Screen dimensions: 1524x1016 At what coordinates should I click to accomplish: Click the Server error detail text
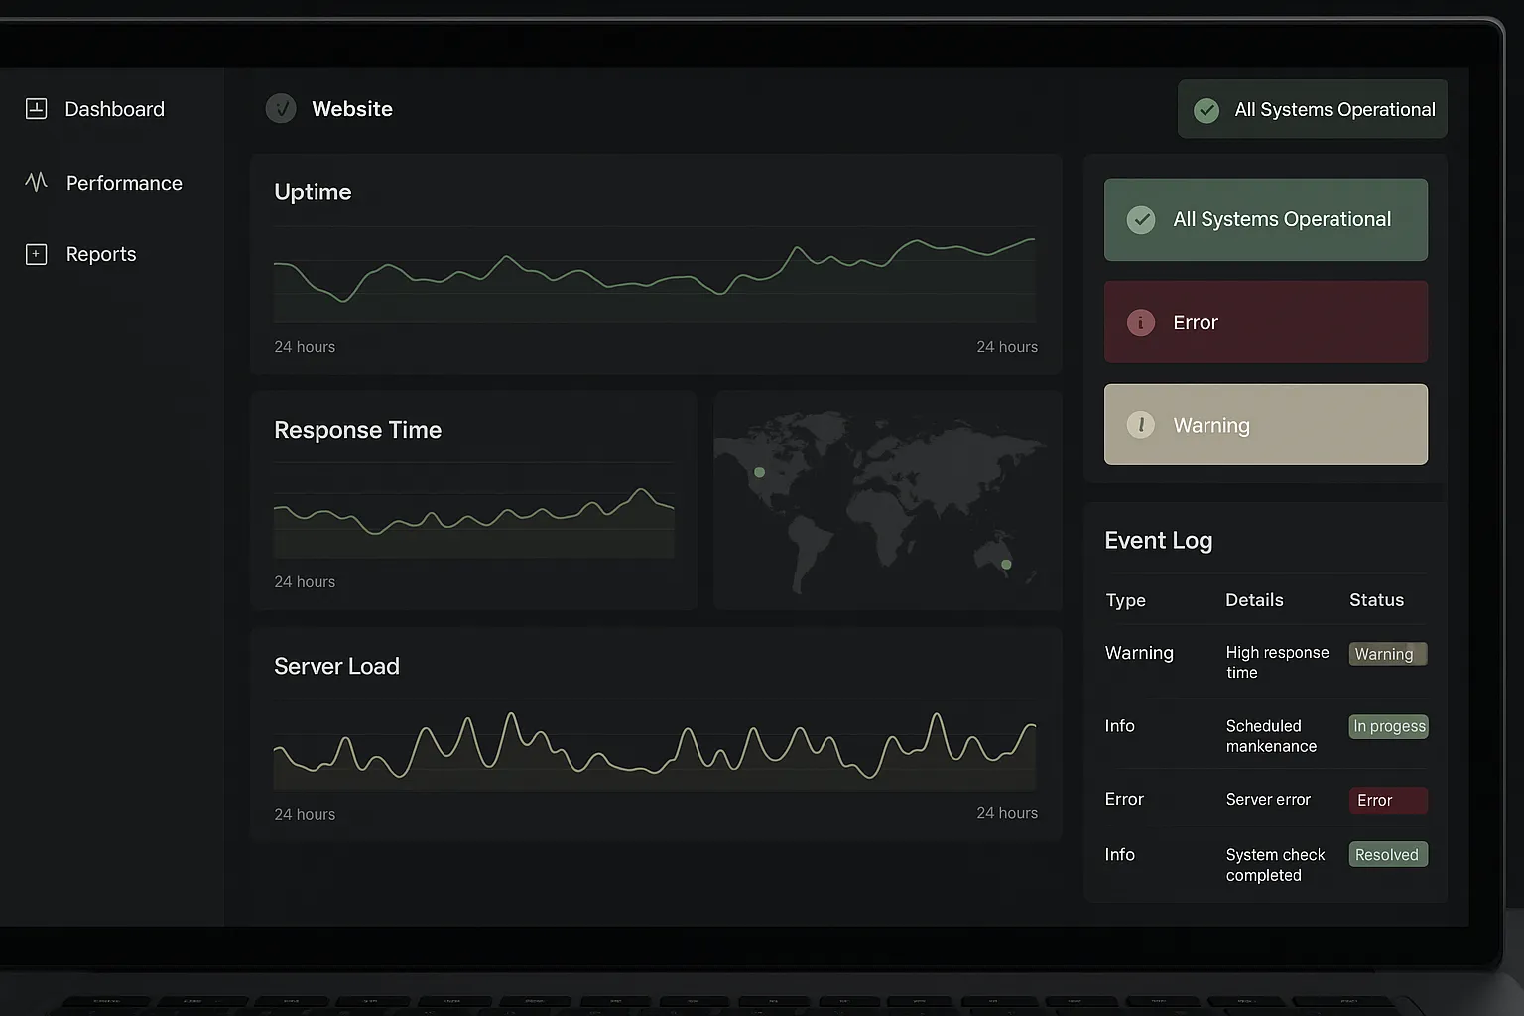1268,799
